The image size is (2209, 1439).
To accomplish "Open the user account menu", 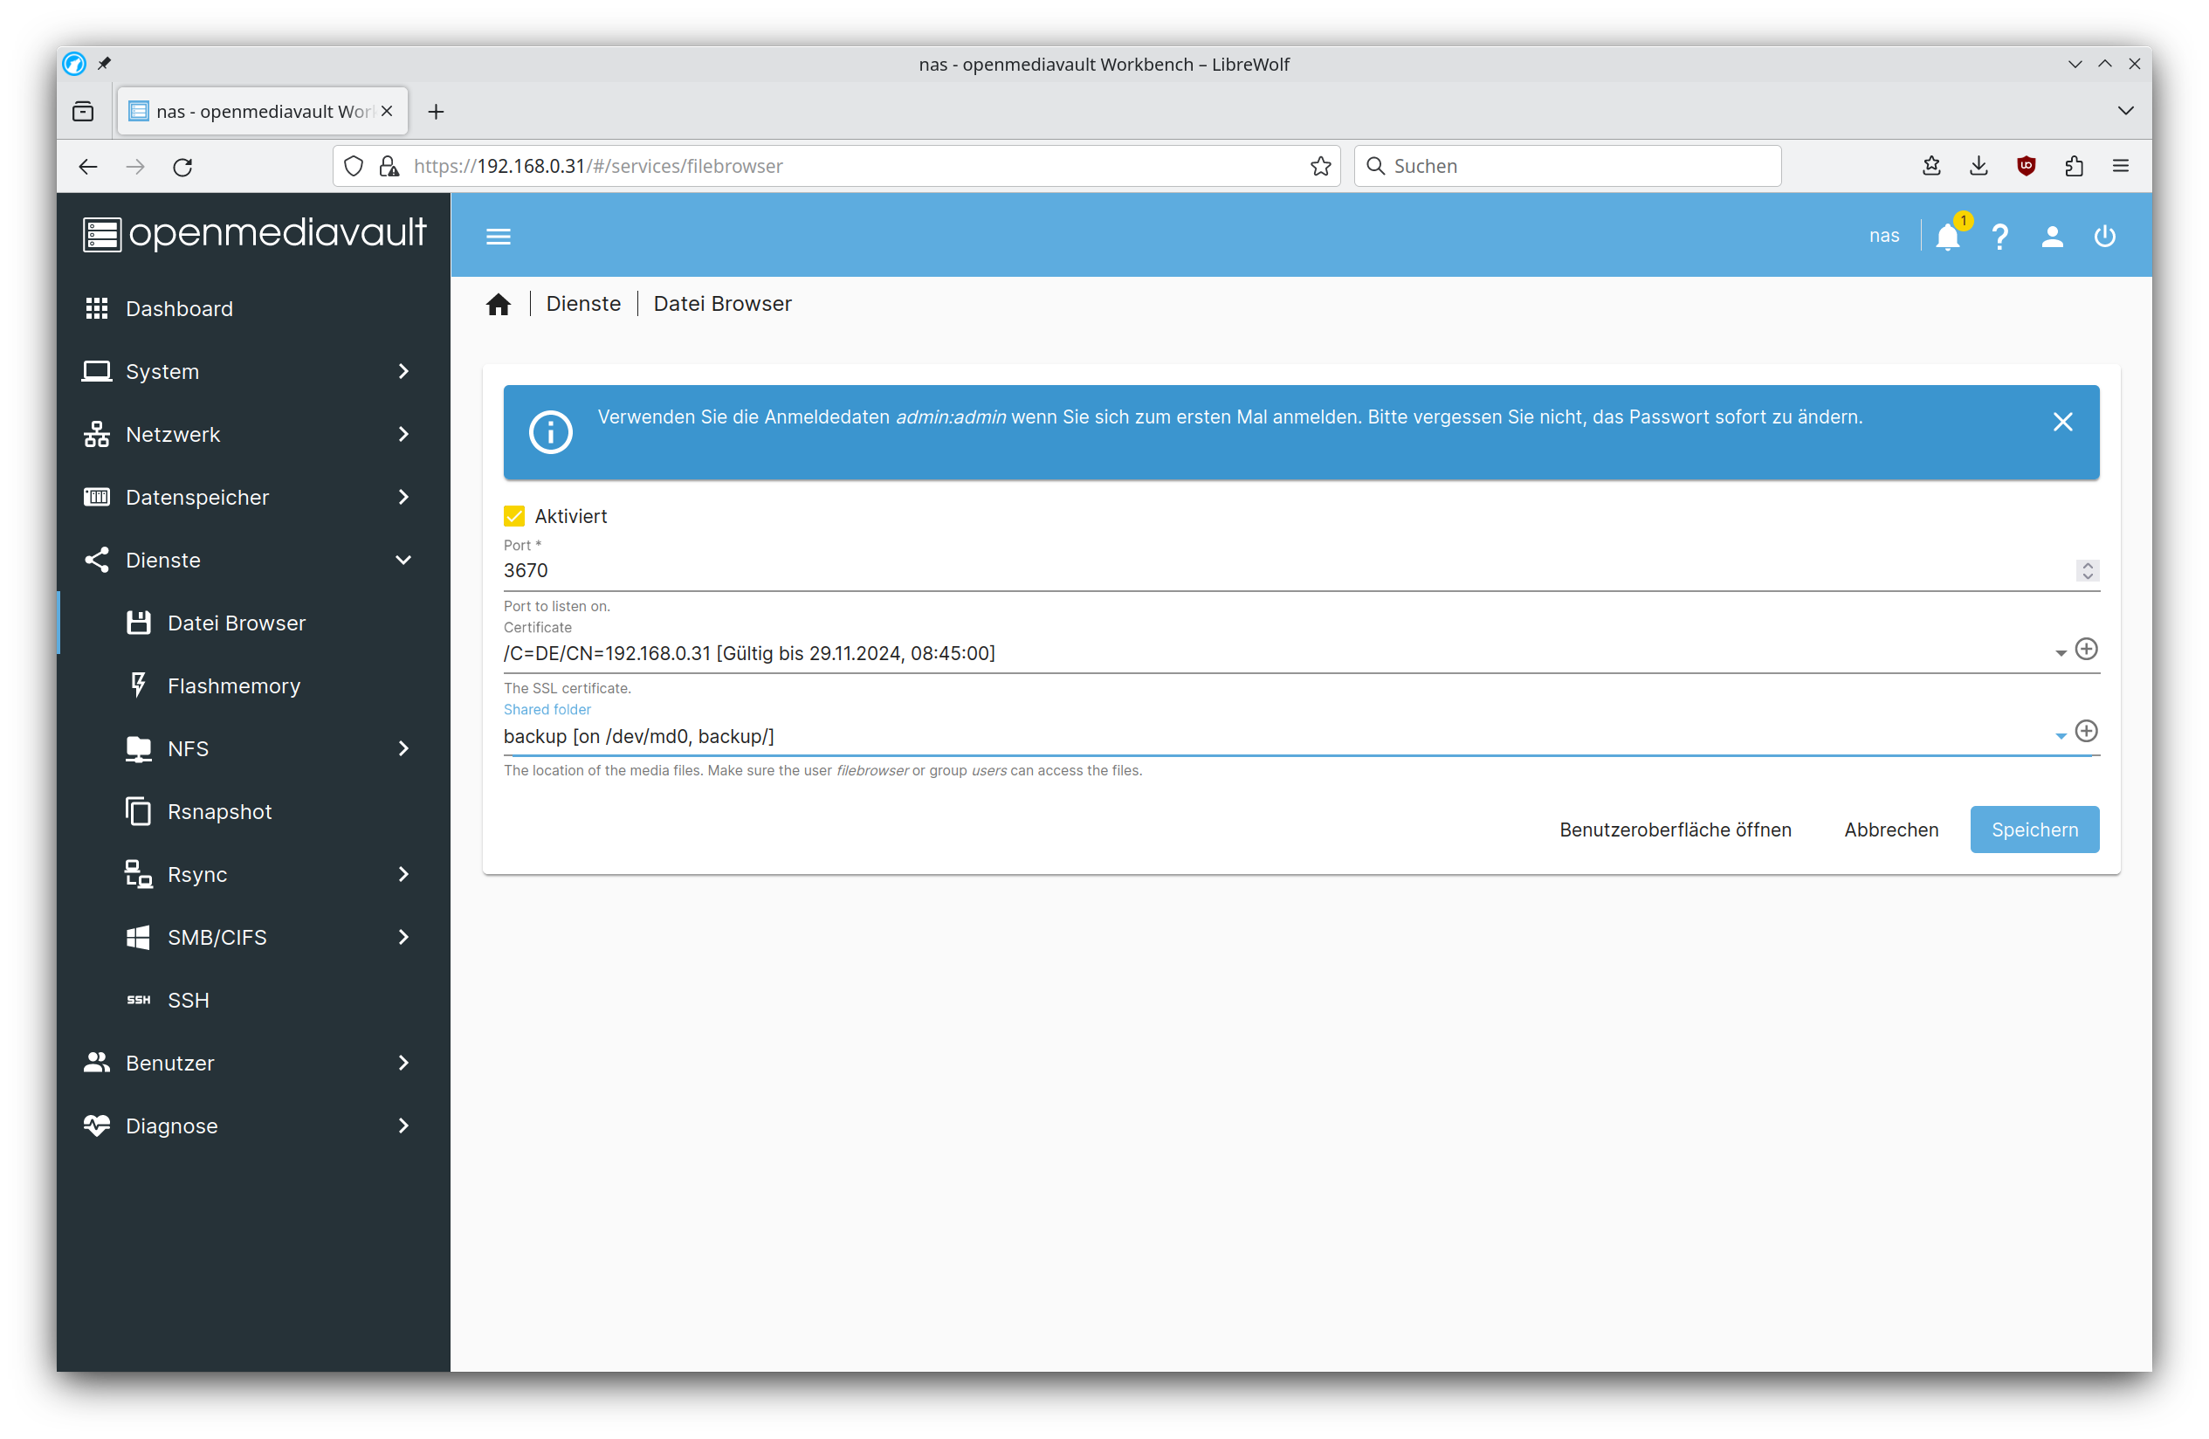I will click(x=2052, y=236).
